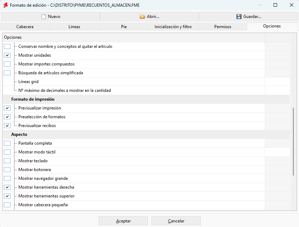
Task: Uncheck Mostrar unidades option
Action: pos(7,55)
